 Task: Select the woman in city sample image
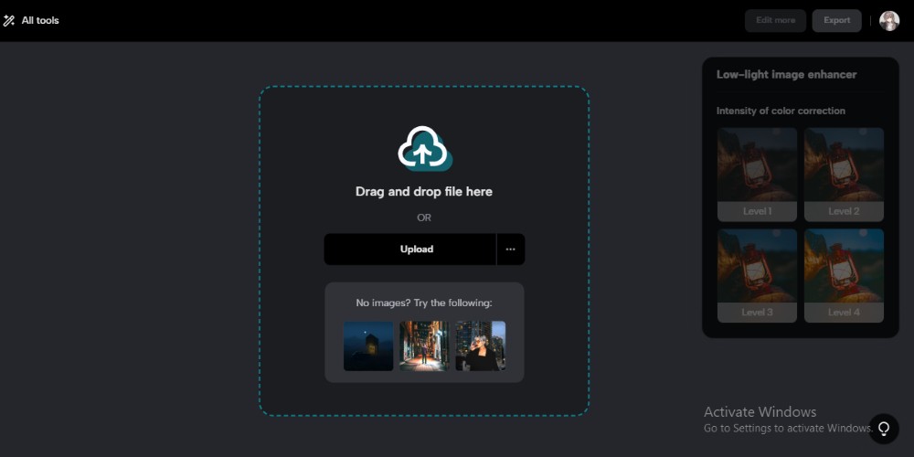481,345
